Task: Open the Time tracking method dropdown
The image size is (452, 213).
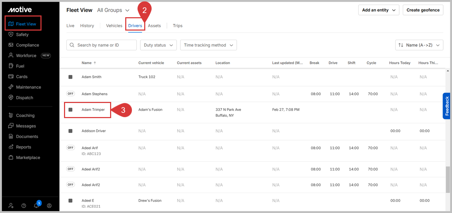Action: [x=208, y=45]
